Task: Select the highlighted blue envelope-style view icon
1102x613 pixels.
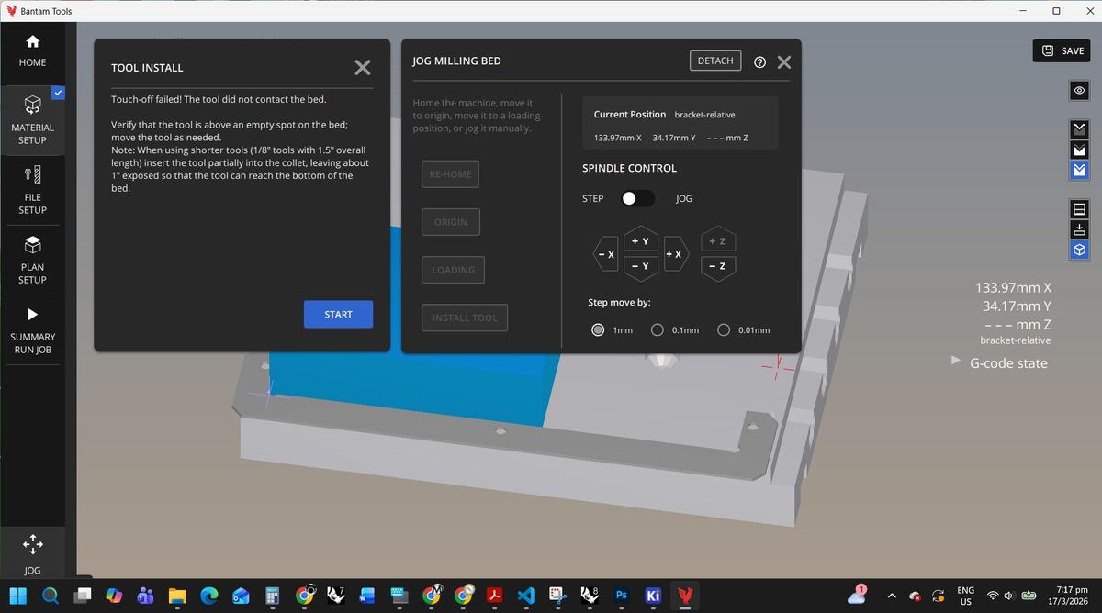Action: click(1080, 170)
